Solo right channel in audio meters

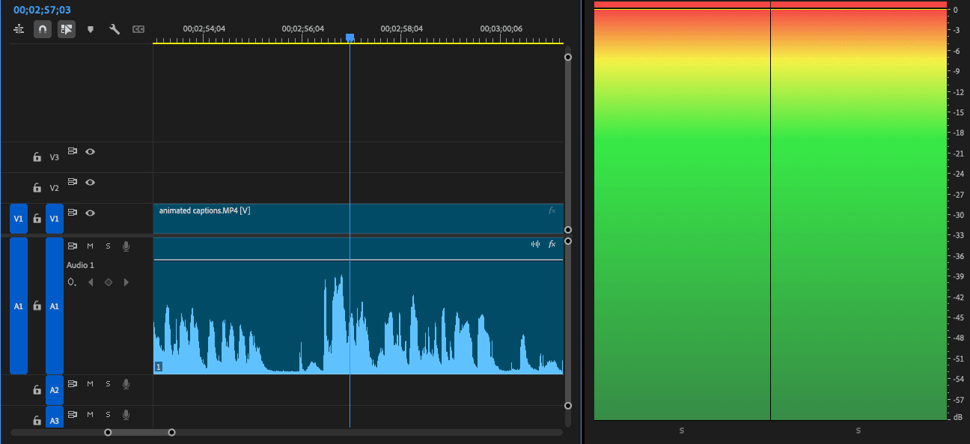(x=858, y=431)
